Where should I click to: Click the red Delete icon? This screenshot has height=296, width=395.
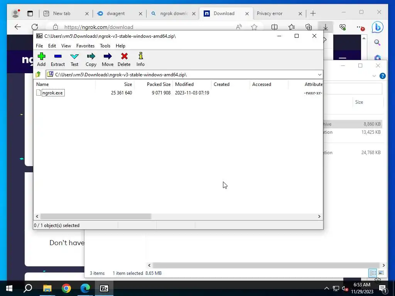click(124, 59)
